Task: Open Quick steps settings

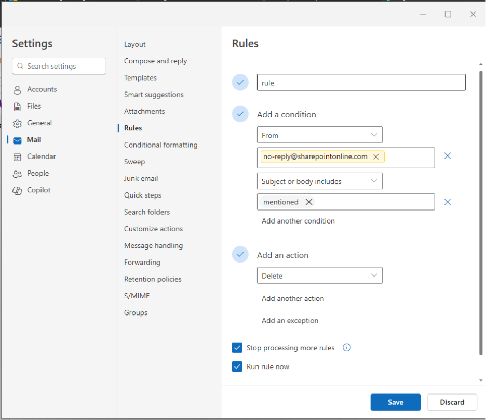Action: (x=143, y=195)
